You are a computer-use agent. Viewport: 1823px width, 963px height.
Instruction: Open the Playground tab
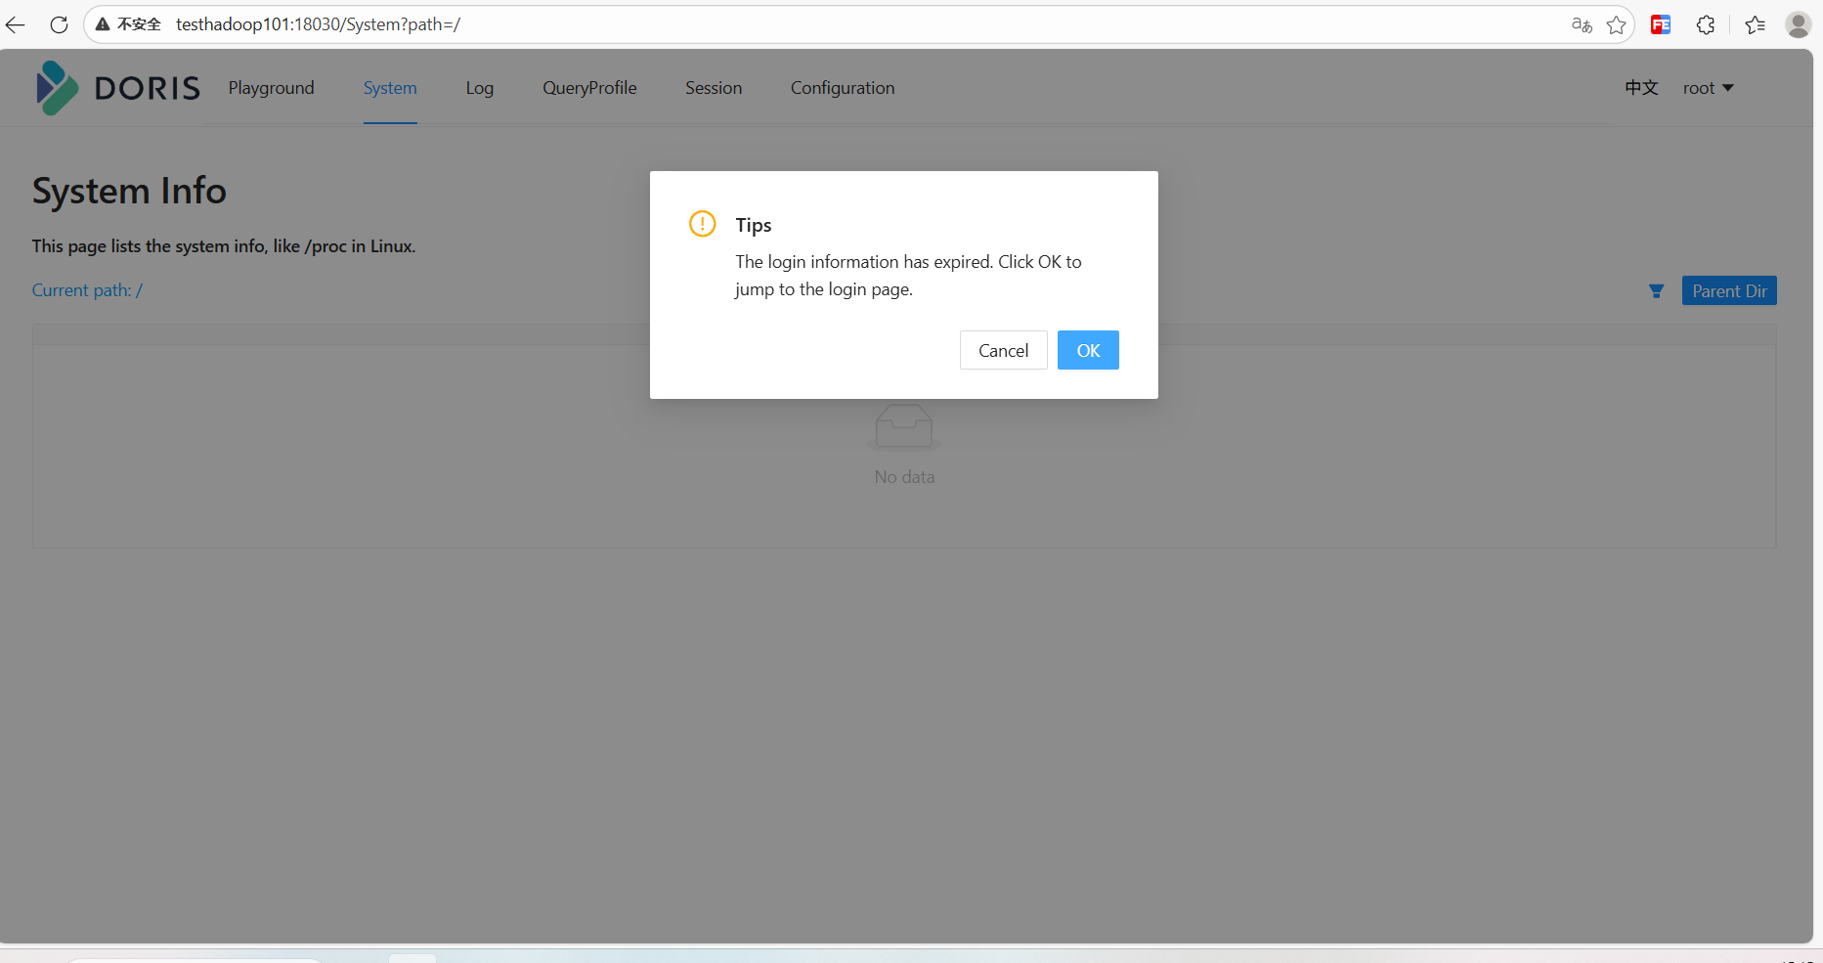pyautogui.click(x=271, y=88)
